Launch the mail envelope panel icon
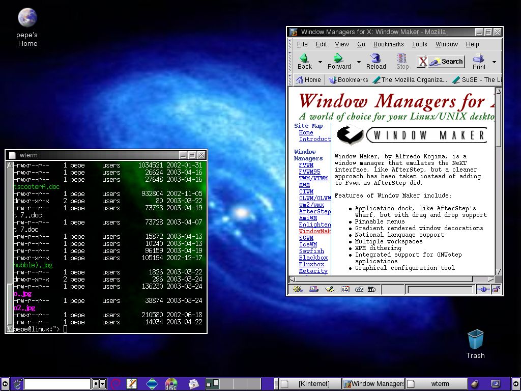The width and height of the screenshot is (521, 391). coord(194,384)
